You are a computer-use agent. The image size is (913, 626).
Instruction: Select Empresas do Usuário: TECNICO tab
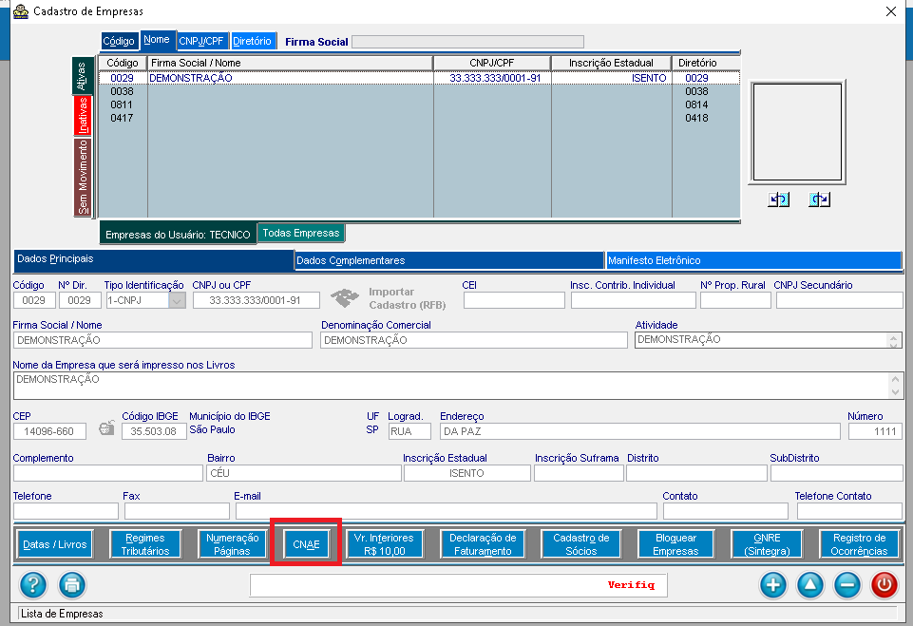178,234
